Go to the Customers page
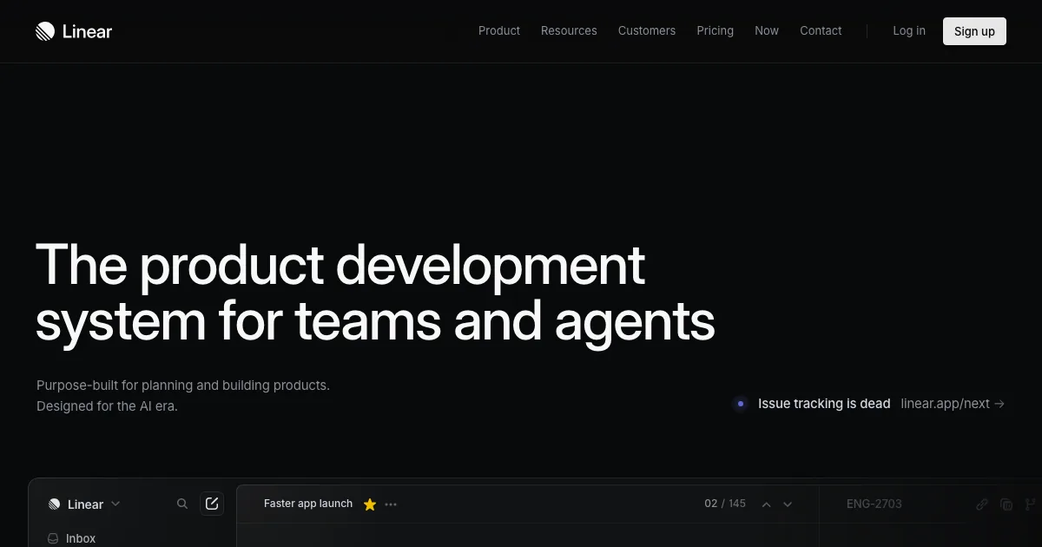The image size is (1042, 547). [x=647, y=30]
